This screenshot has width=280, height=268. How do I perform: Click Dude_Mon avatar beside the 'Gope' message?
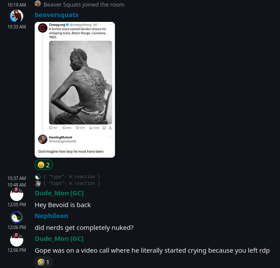[17, 240]
